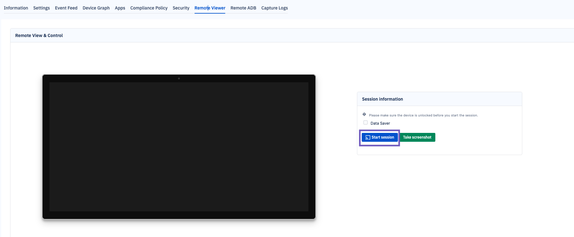Click the Take screenshot button
574x237 pixels.
click(x=417, y=137)
